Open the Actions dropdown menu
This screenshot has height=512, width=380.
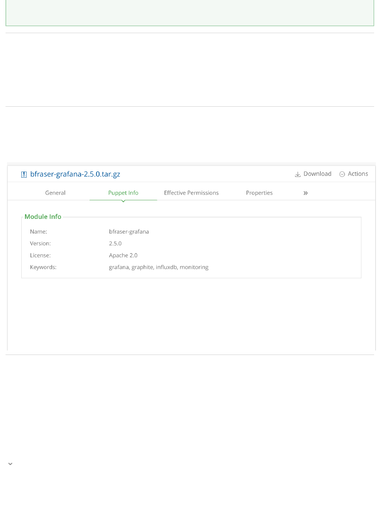tap(354, 174)
